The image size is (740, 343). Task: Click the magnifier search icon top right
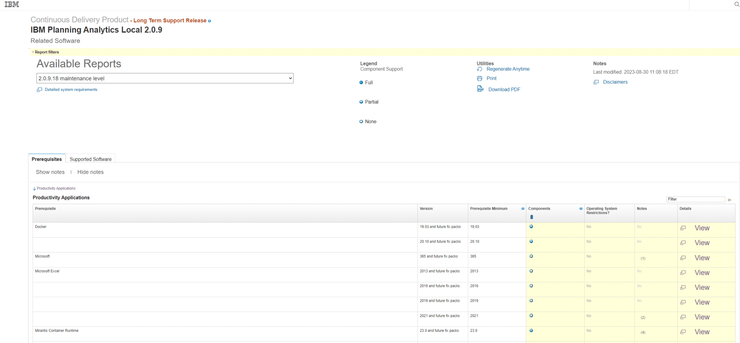pyautogui.click(x=736, y=4)
